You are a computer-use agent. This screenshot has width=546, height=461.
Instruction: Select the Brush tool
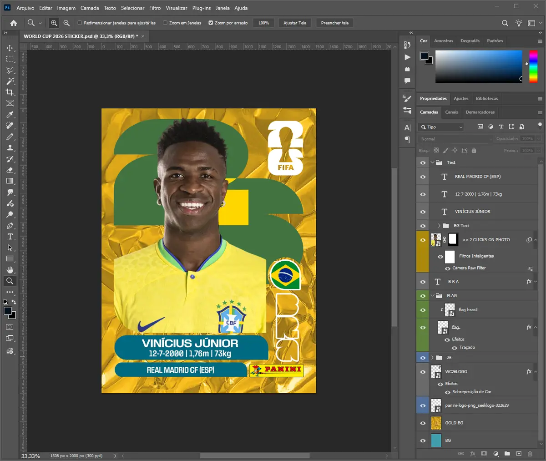(x=10, y=137)
